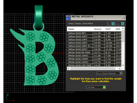Click the Library: Classic - (Fast)-Metal label
This screenshot has height=103, width=137.
[80, 23]
